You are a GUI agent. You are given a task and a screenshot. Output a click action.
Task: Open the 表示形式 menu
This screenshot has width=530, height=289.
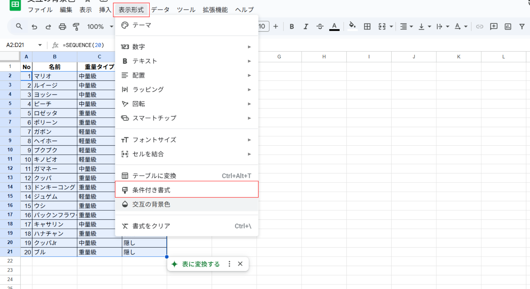pyautogui.click(x=131, y=10)
